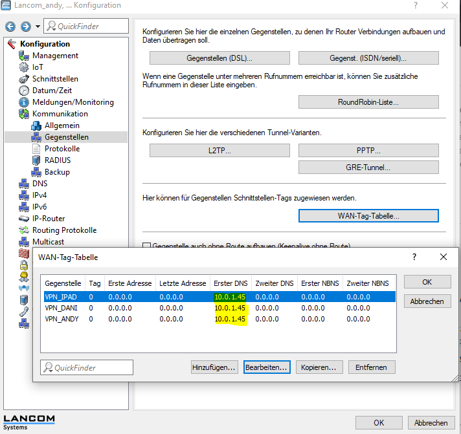Image resolution: width=461 pixels, height=434 pixels.
Task: Cancel WAN-Tag-Tabelle dialog with Abbrechen
Action: (427, 301)
